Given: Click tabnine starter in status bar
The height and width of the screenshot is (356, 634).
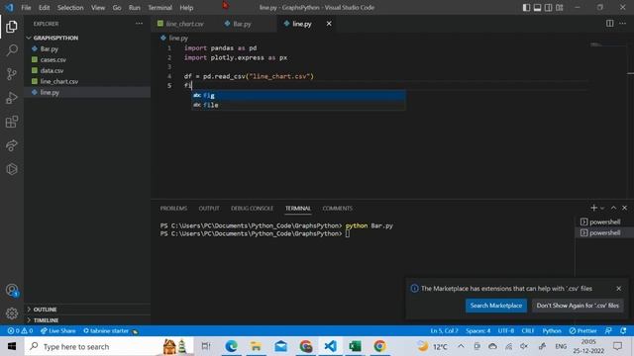Looking at the screenshot, I should [x=110, y=330].
